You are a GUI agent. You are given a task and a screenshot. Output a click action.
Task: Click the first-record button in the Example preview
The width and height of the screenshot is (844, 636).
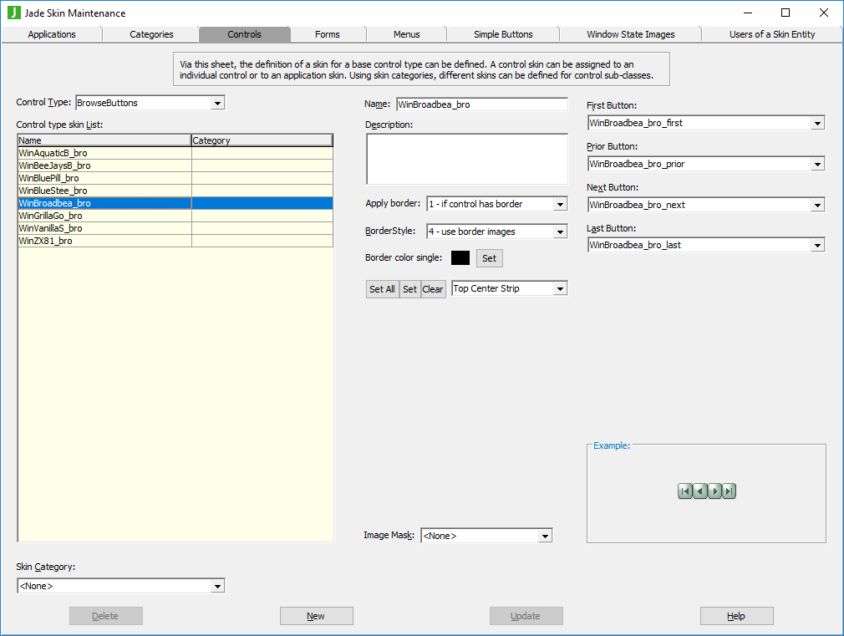point(685,491)
